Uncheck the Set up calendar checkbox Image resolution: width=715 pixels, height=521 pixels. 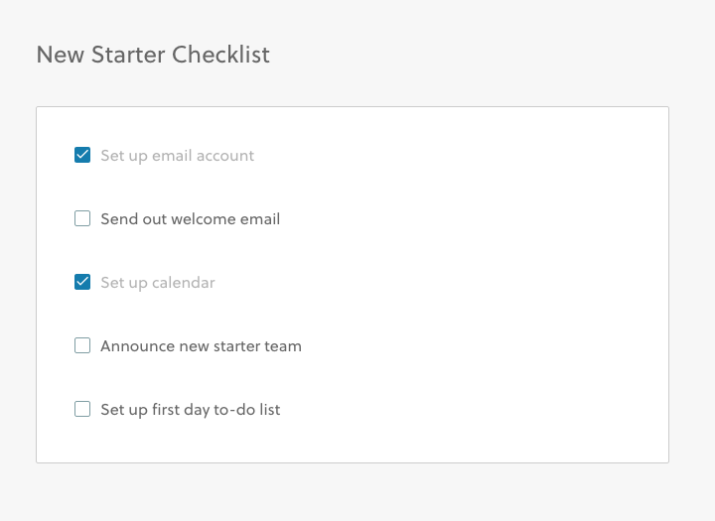click(82, 282)
